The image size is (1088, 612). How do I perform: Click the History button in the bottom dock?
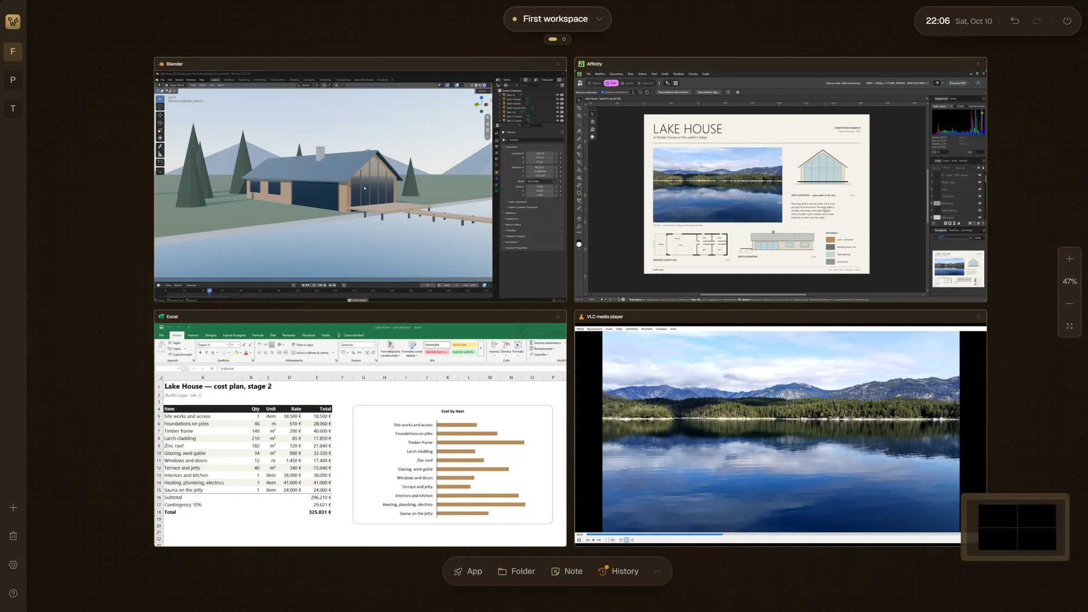(x=619, y=571)
